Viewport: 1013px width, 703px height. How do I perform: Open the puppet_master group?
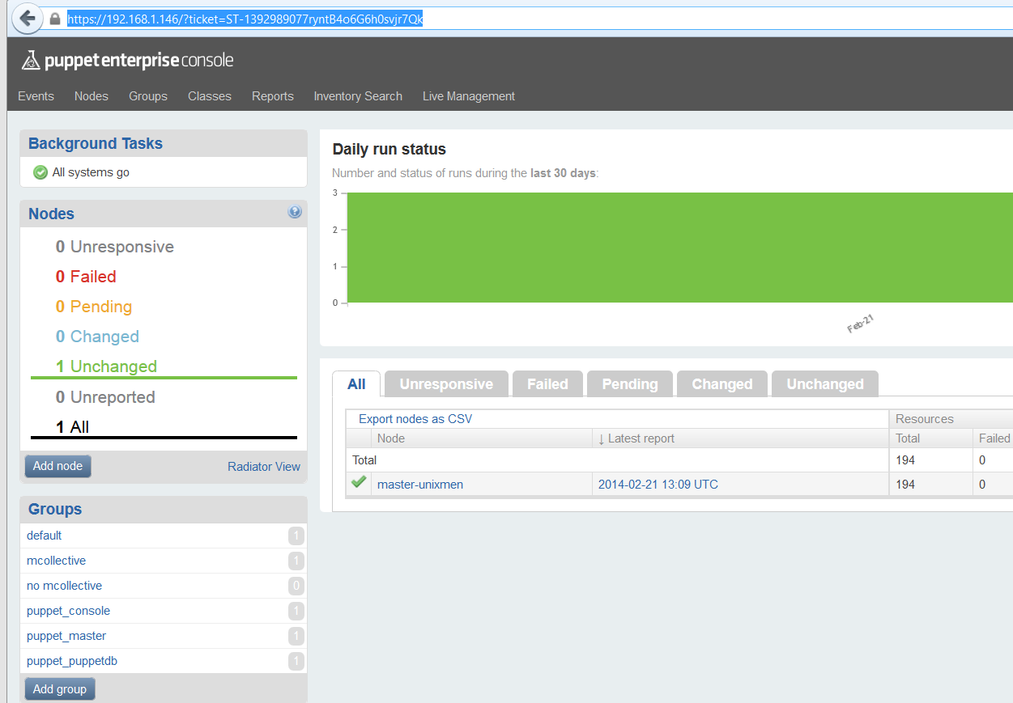(66, 636)
